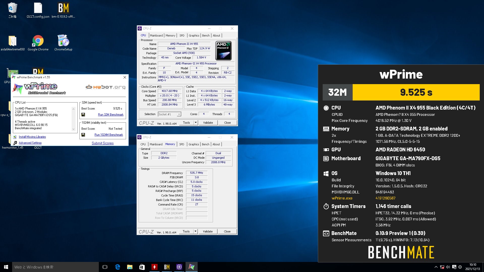Screen dimensions: 484x272
Task: Switch to the Mainboard tab in bottom CPU-Z
Action: [x=156, y=144]
